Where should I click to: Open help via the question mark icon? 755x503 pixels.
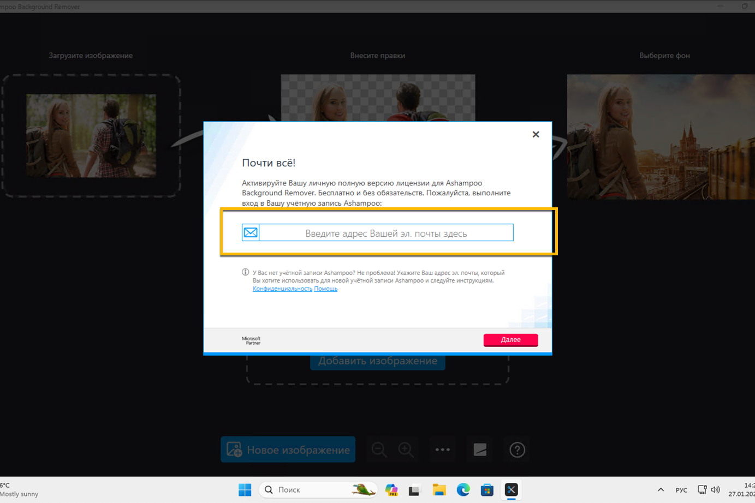coord(517,450)
